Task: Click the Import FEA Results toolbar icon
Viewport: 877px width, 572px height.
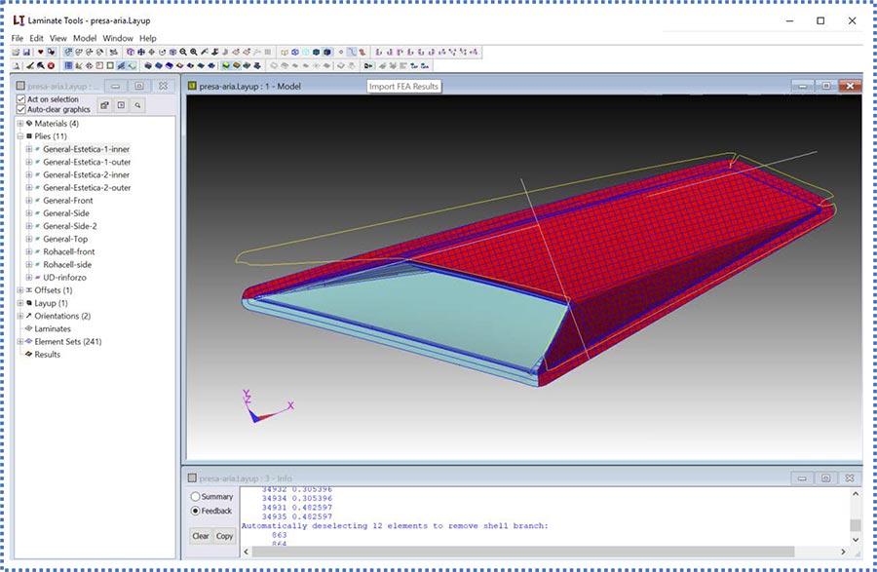Action: [x=366, y=64]
